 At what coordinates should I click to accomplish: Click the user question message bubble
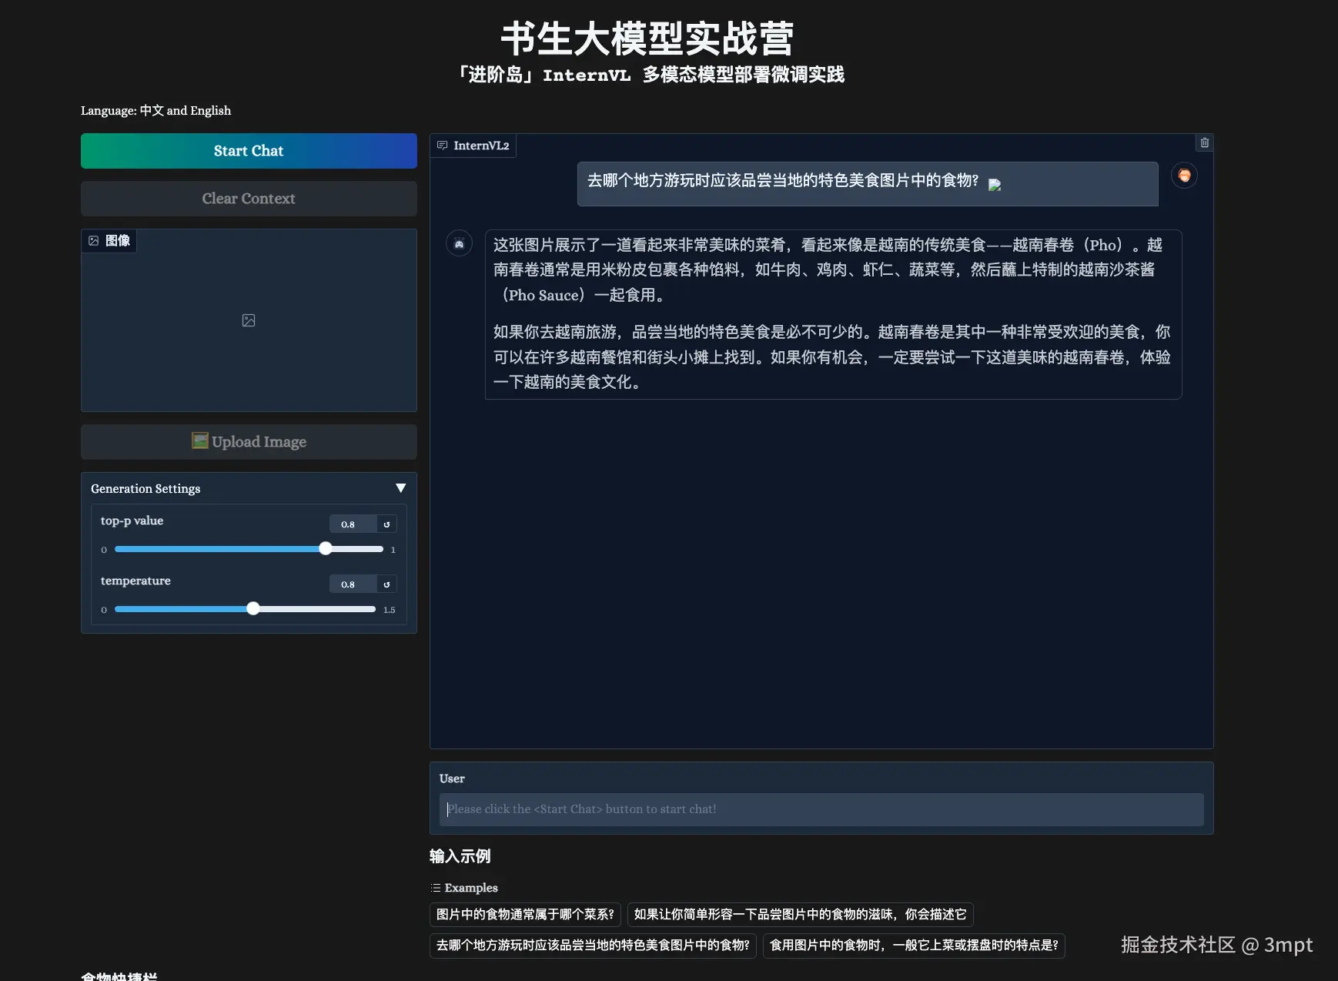[868, 183]
